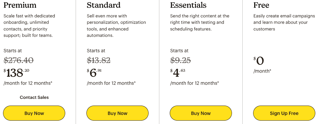Select the Premium plan heading
Image resolution: width=318 pixels, height=124 pixels.
pyautogui.click(x=20, y=5)
